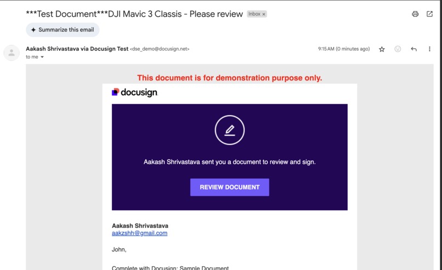Click the email subject line title
The image size is (442, 270).
134,14
